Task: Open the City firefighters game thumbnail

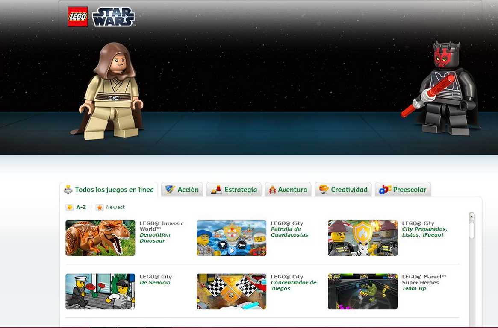Action: 362,238
